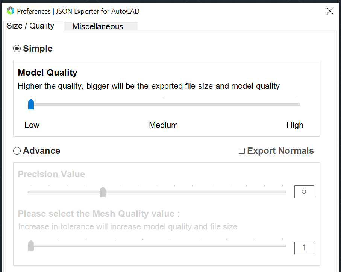The image size is (341, 272).
Task: Open the Size / Quality tab
Action: click(x=30, y=26)
